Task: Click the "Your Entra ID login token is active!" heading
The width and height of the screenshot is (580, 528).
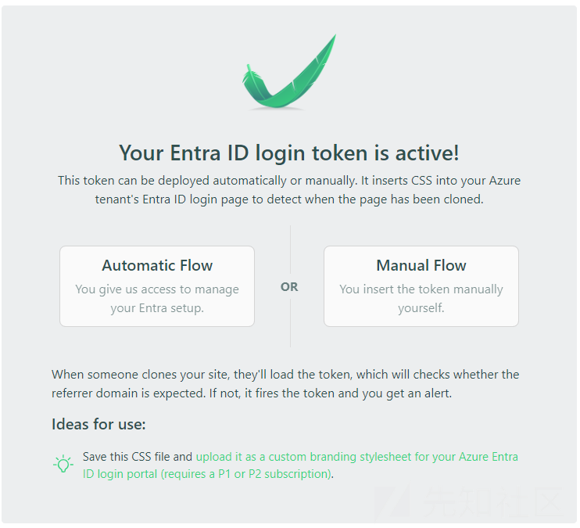Action: pos(289,153)
